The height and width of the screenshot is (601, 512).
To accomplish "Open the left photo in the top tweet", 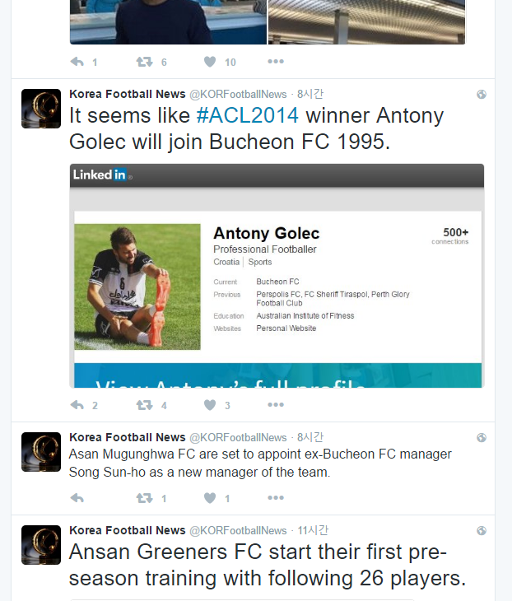I will click(x=168, y=22).
